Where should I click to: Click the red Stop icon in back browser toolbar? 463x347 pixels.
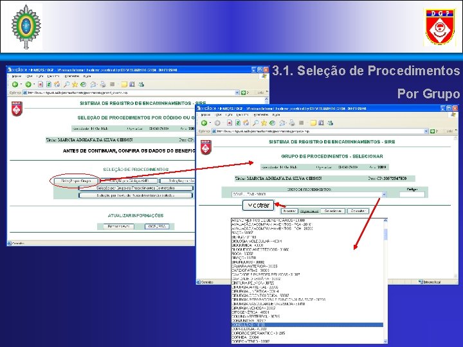click(x=41, y=84)
